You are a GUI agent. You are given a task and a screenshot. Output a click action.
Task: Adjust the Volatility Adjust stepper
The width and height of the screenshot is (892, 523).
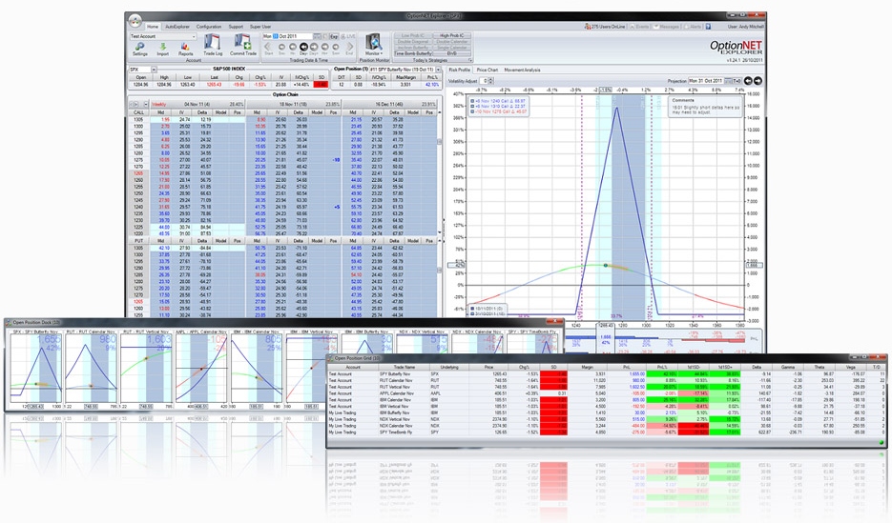tap(491, 81)
